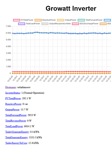
Task: Click the pink PVTotalPower color swatch
Action: coord(17,20)
